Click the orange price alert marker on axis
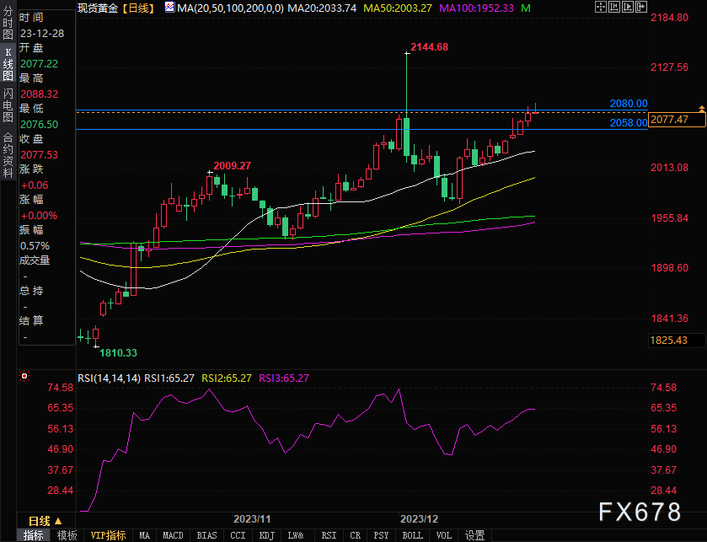The height and width of the screenshot is (542, 707). (701, 109)
